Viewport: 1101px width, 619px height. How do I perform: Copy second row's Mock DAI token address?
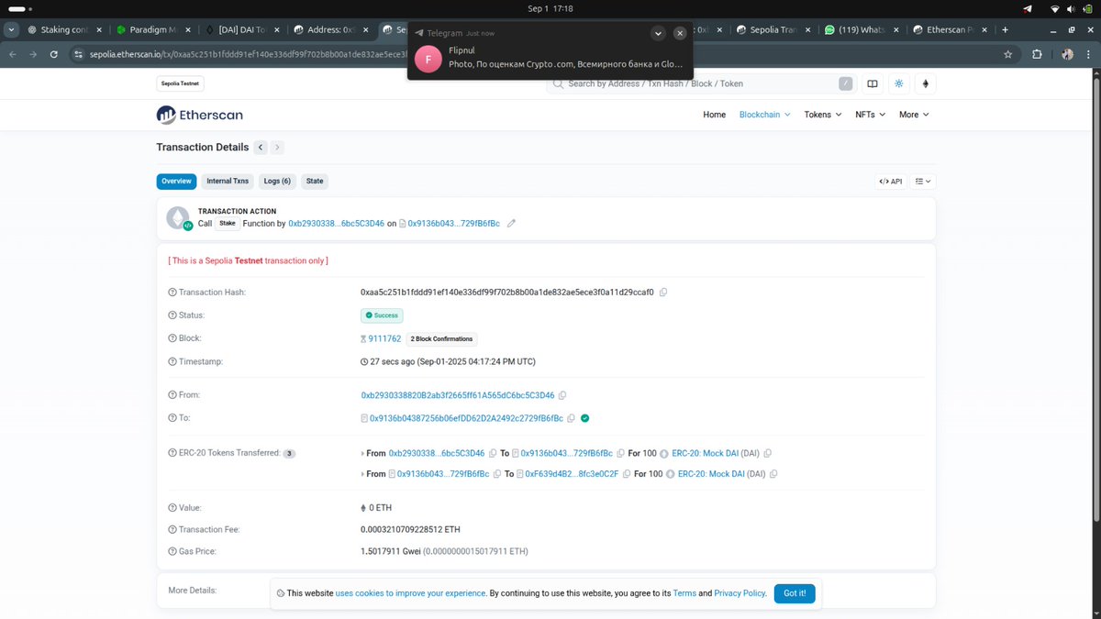(x=773, y=474)
